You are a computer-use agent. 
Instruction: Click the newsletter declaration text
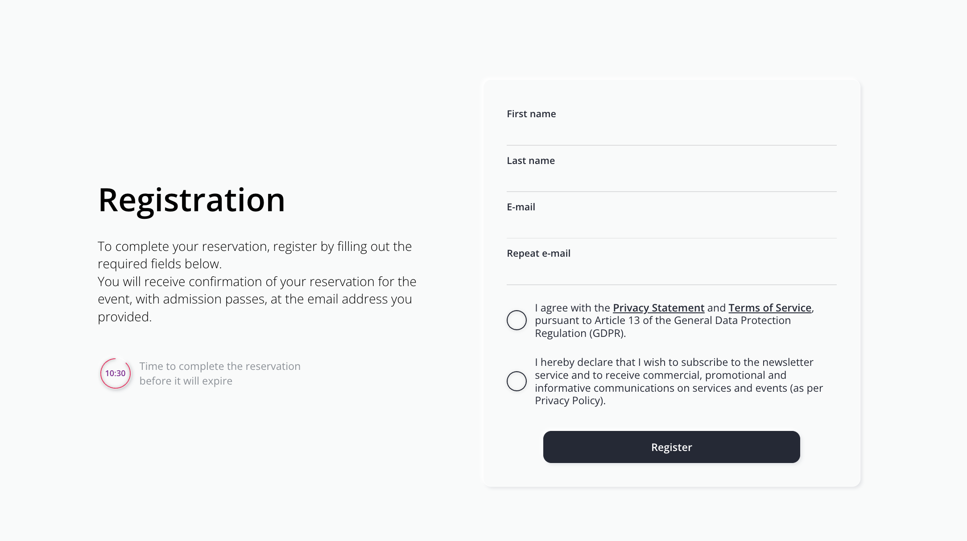(679, 381)
